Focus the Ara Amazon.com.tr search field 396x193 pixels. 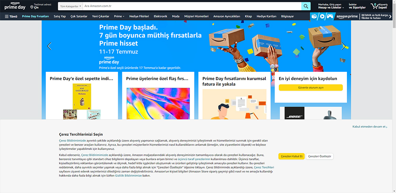coord(192,6)
